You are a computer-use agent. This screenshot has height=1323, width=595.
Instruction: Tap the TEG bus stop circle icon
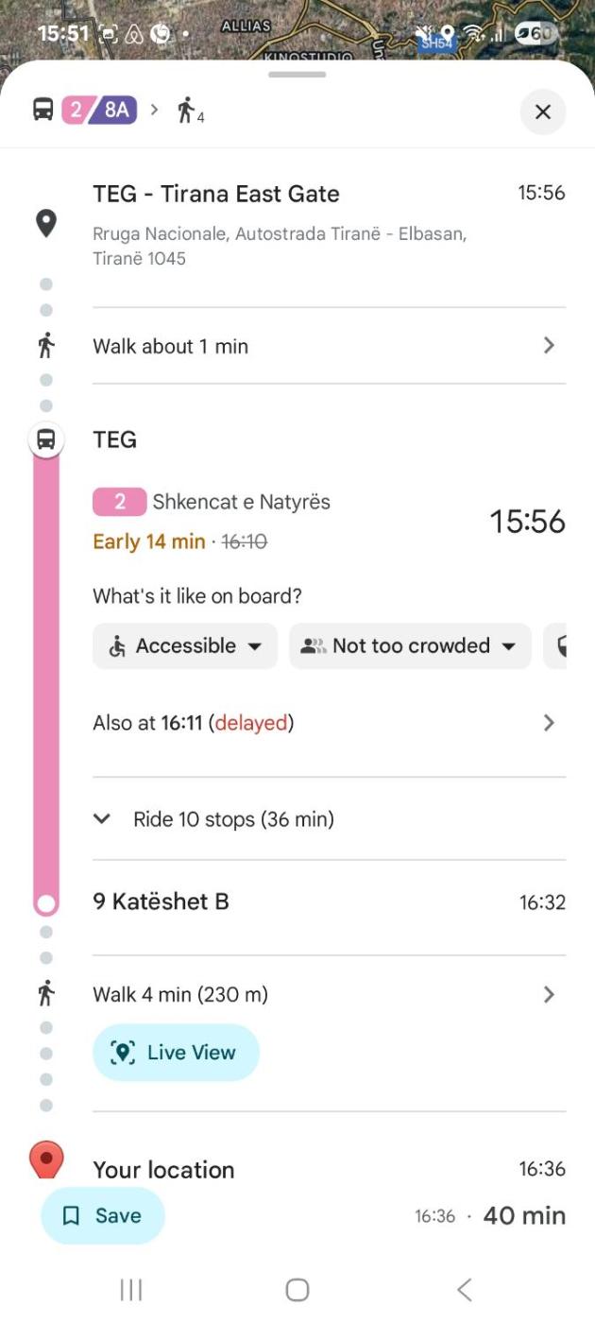pyautogui.click(x=46, y=439)
